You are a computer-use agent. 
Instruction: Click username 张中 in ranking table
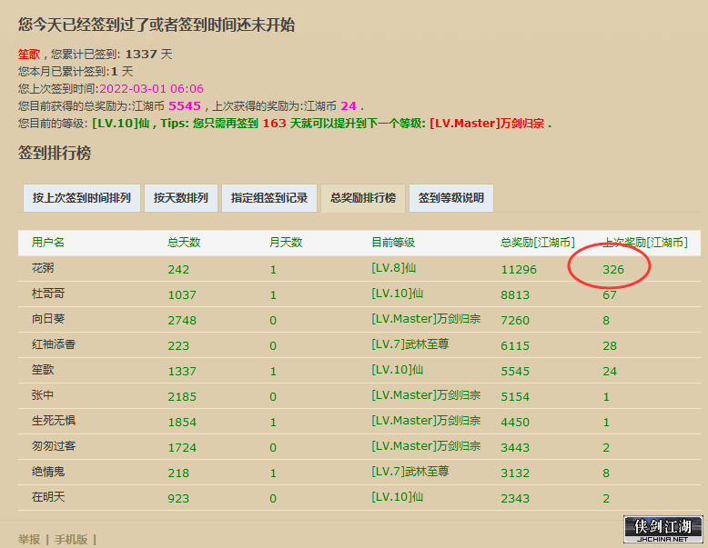pos(43,395)
